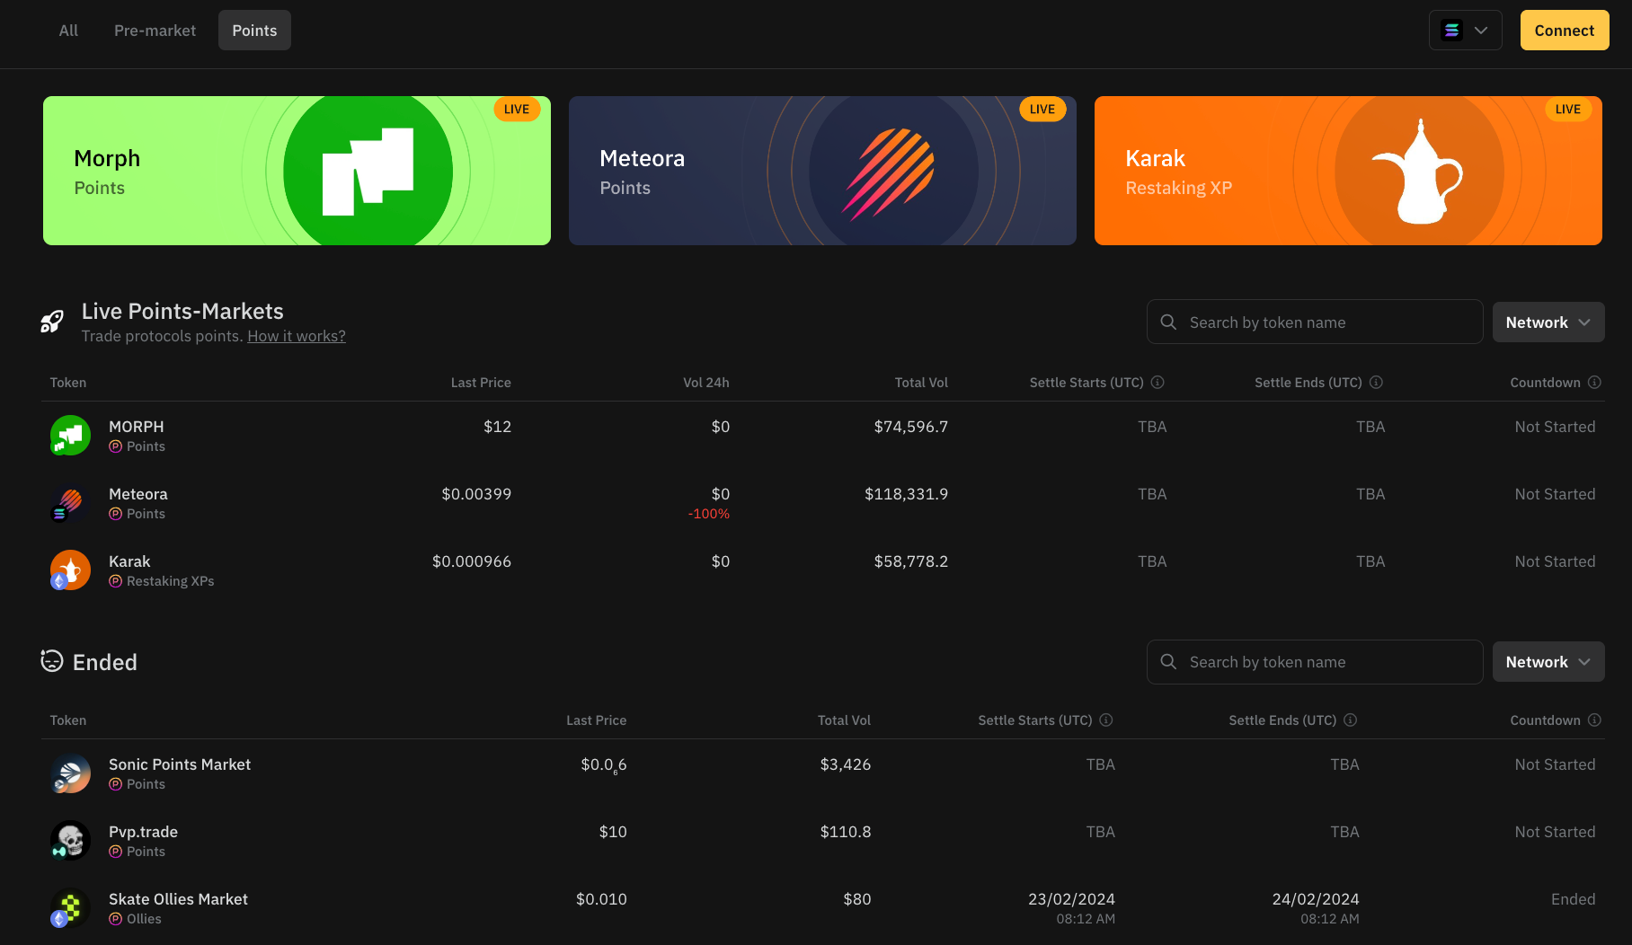
Task: Click the LIVE badge on Meteora card
Action: point(1042,110)
